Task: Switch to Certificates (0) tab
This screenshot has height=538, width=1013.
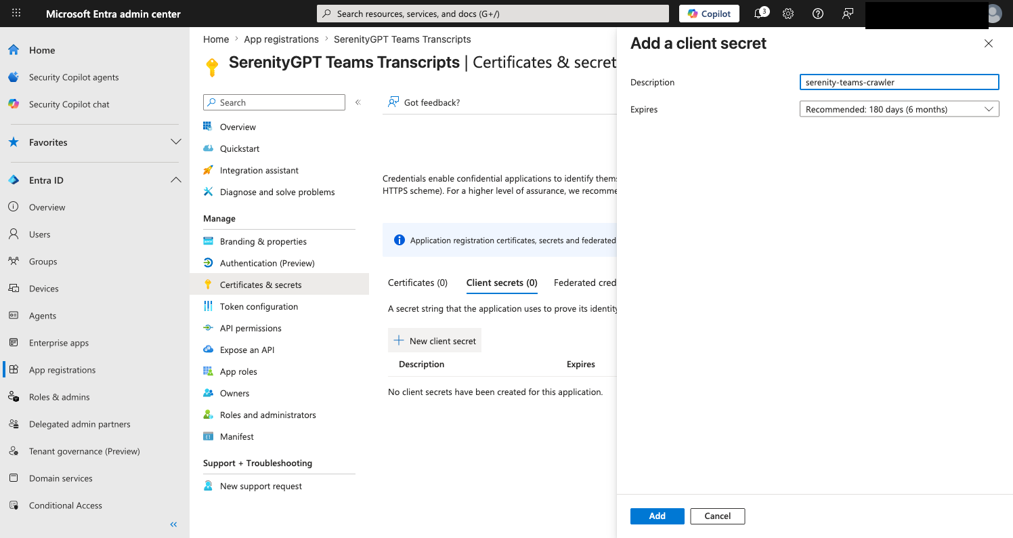Action: pos(418,283)
